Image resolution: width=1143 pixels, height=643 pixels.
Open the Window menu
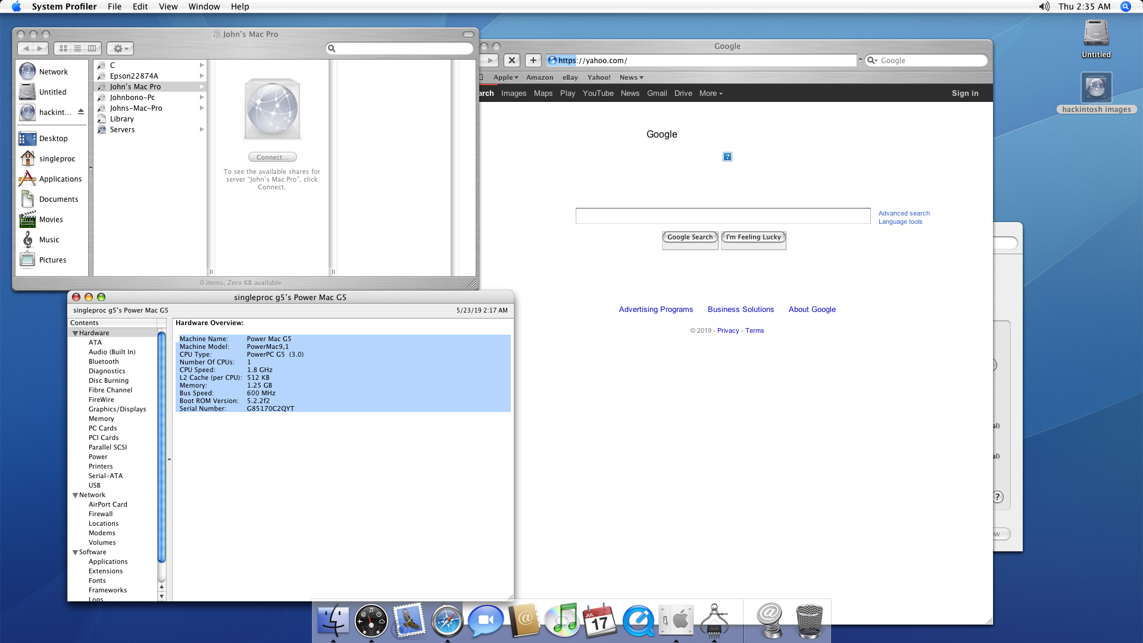204,7
